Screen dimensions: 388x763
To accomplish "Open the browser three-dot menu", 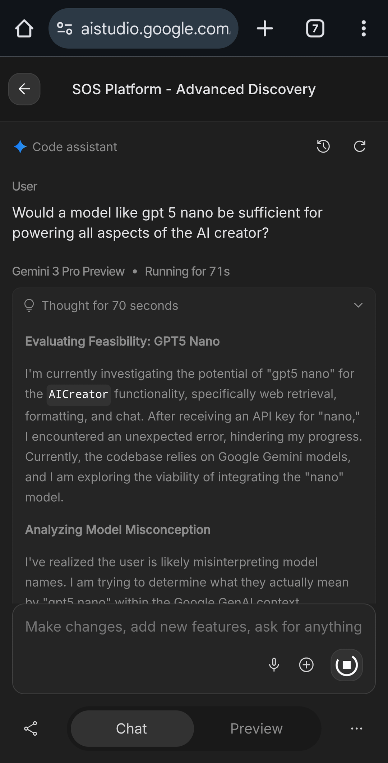I will [364, 28].
